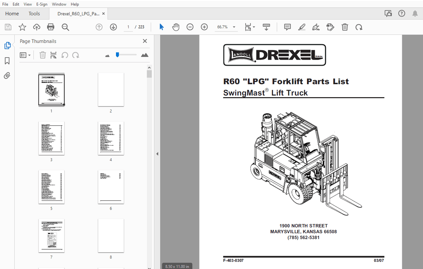Select the Hand tool for panning
This screenshot has height=269, width=423.
click(176, 27)
